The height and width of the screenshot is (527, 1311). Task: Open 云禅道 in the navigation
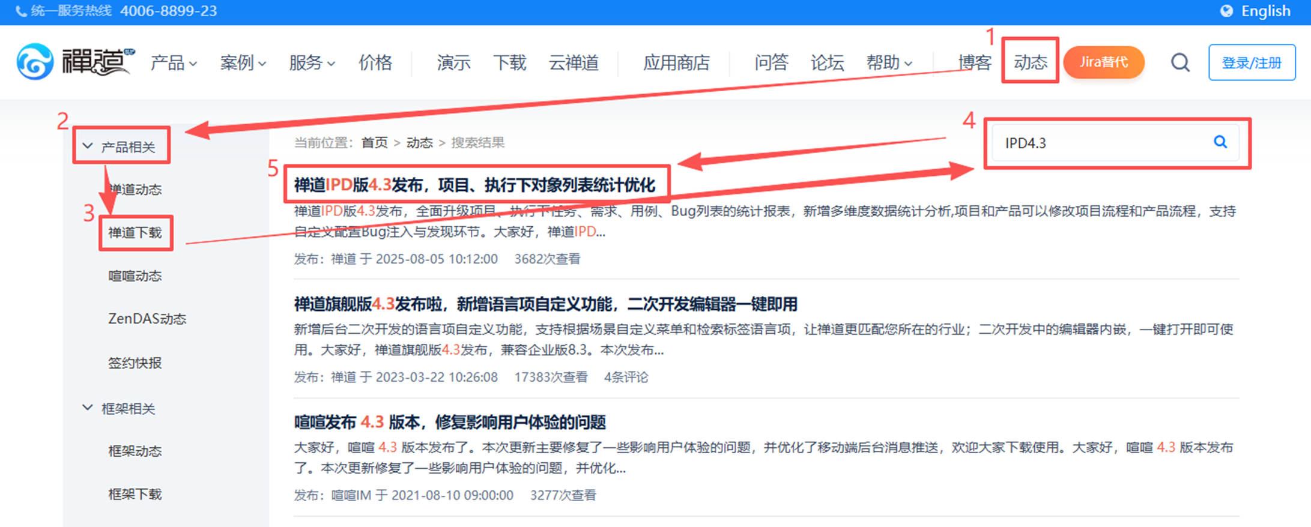coord(574,62)
